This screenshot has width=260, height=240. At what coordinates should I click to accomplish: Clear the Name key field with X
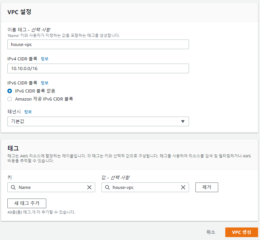coord(89,187)
